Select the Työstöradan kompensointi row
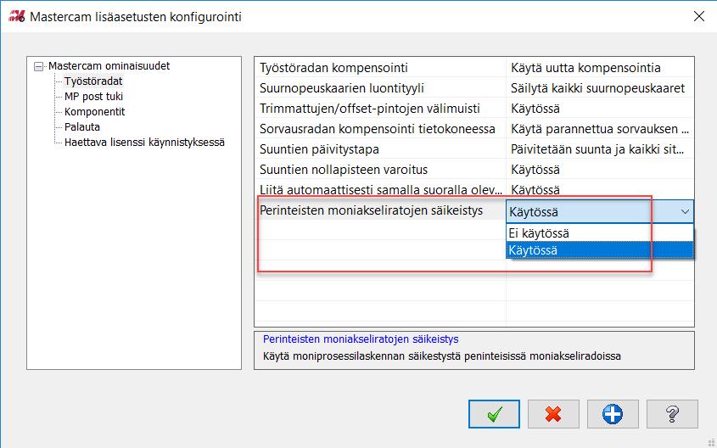717x448 pixels. pos(380,68)
